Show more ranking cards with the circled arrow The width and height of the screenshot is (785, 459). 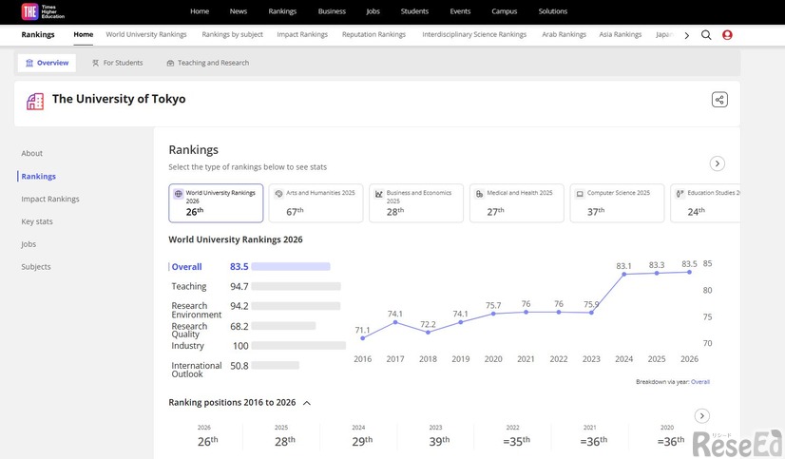[x=718, y=163]
